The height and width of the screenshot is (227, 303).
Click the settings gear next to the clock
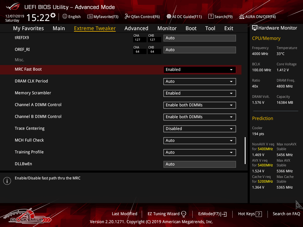53,15
